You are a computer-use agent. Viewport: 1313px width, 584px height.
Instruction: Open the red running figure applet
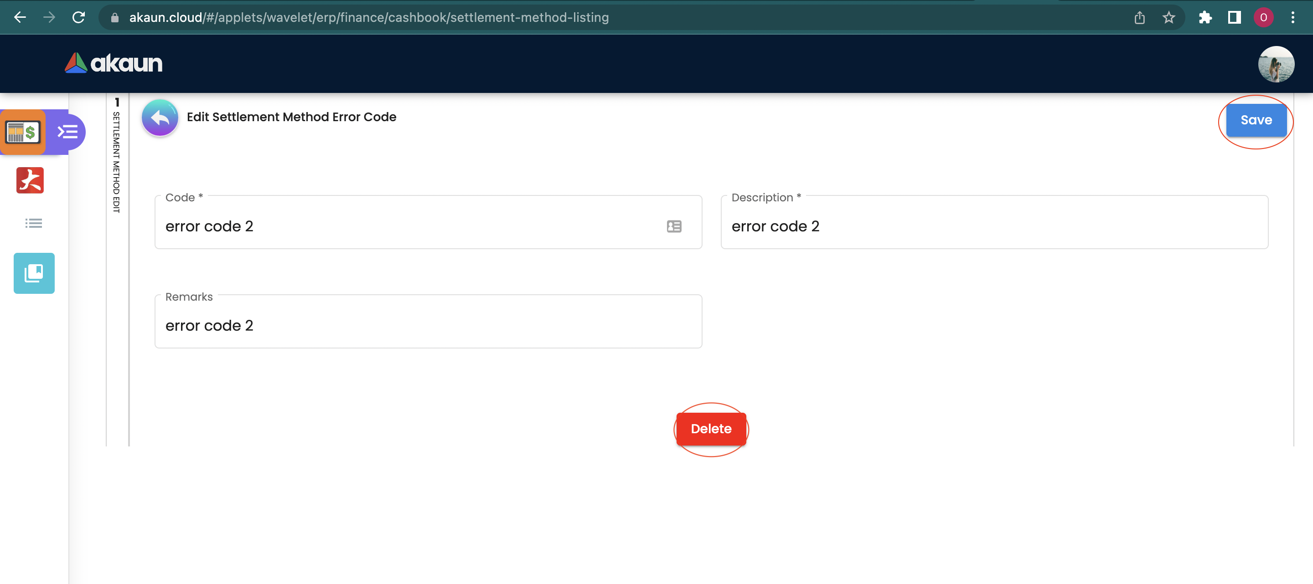pos(30,180)
